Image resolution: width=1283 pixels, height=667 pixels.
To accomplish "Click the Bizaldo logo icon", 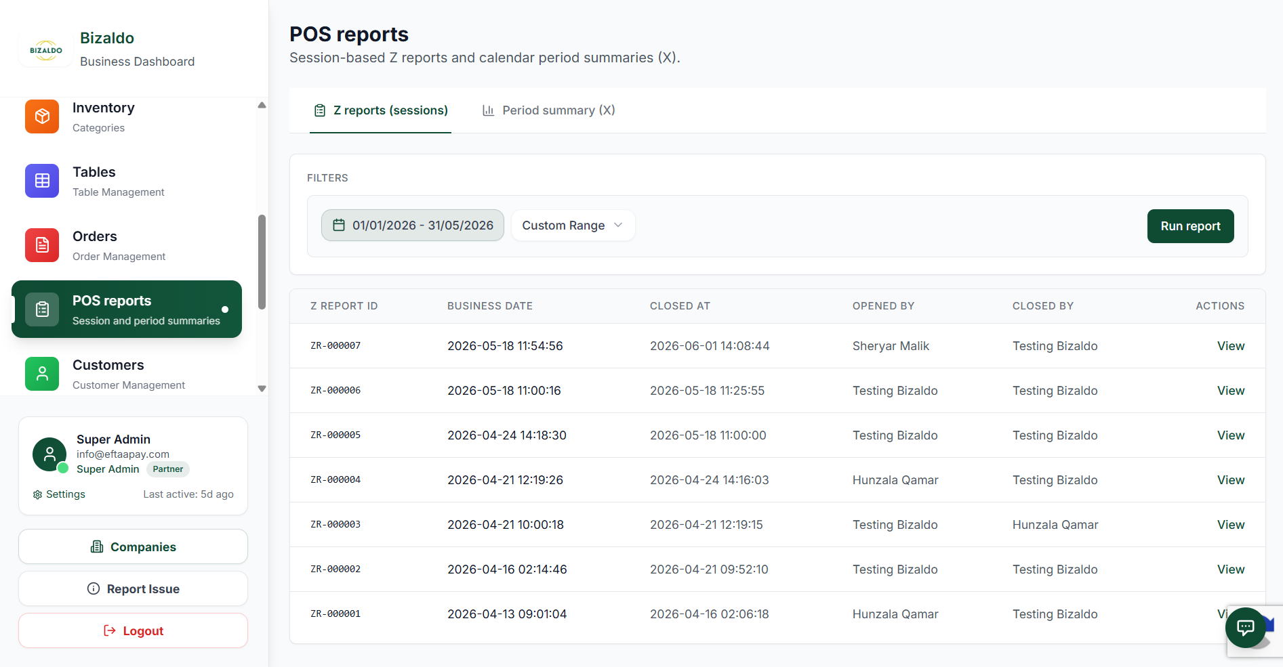I will (x=46, y=49).
